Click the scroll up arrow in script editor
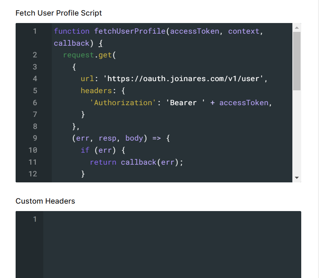 point(297,28)
